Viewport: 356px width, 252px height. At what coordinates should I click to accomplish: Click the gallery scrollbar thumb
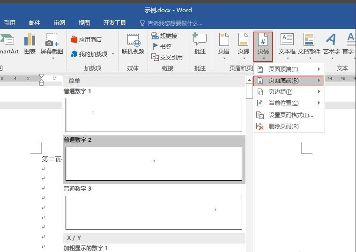pos(249,91)
